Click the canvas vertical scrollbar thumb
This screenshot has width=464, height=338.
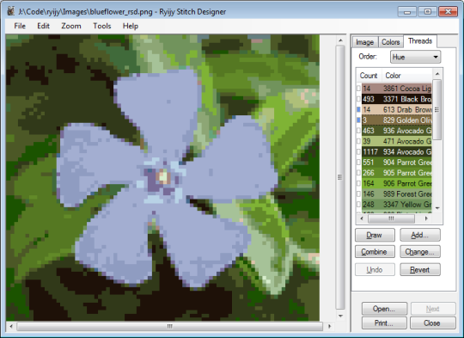(x=340, y=177)
